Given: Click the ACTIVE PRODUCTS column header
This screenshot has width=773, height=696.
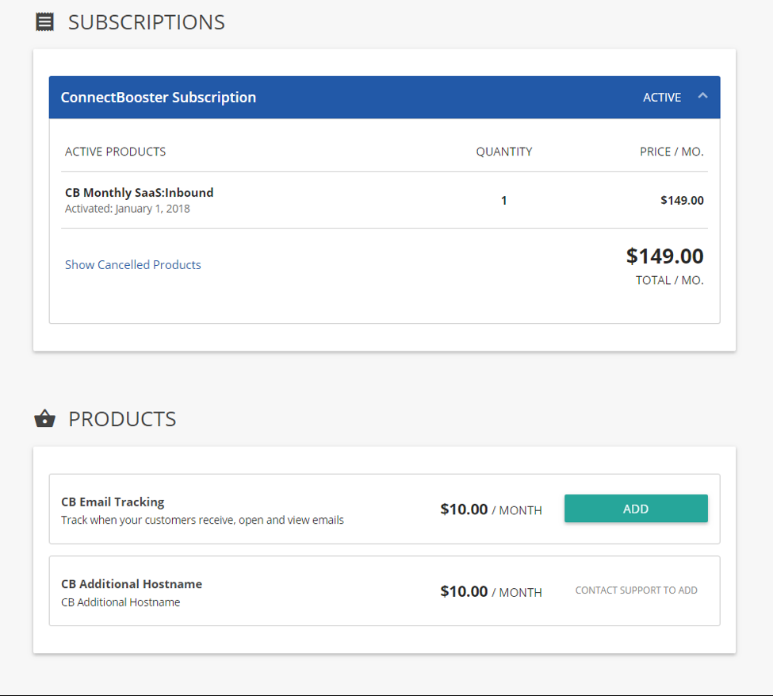Looking at the screenshot, I should coord(116,152).
